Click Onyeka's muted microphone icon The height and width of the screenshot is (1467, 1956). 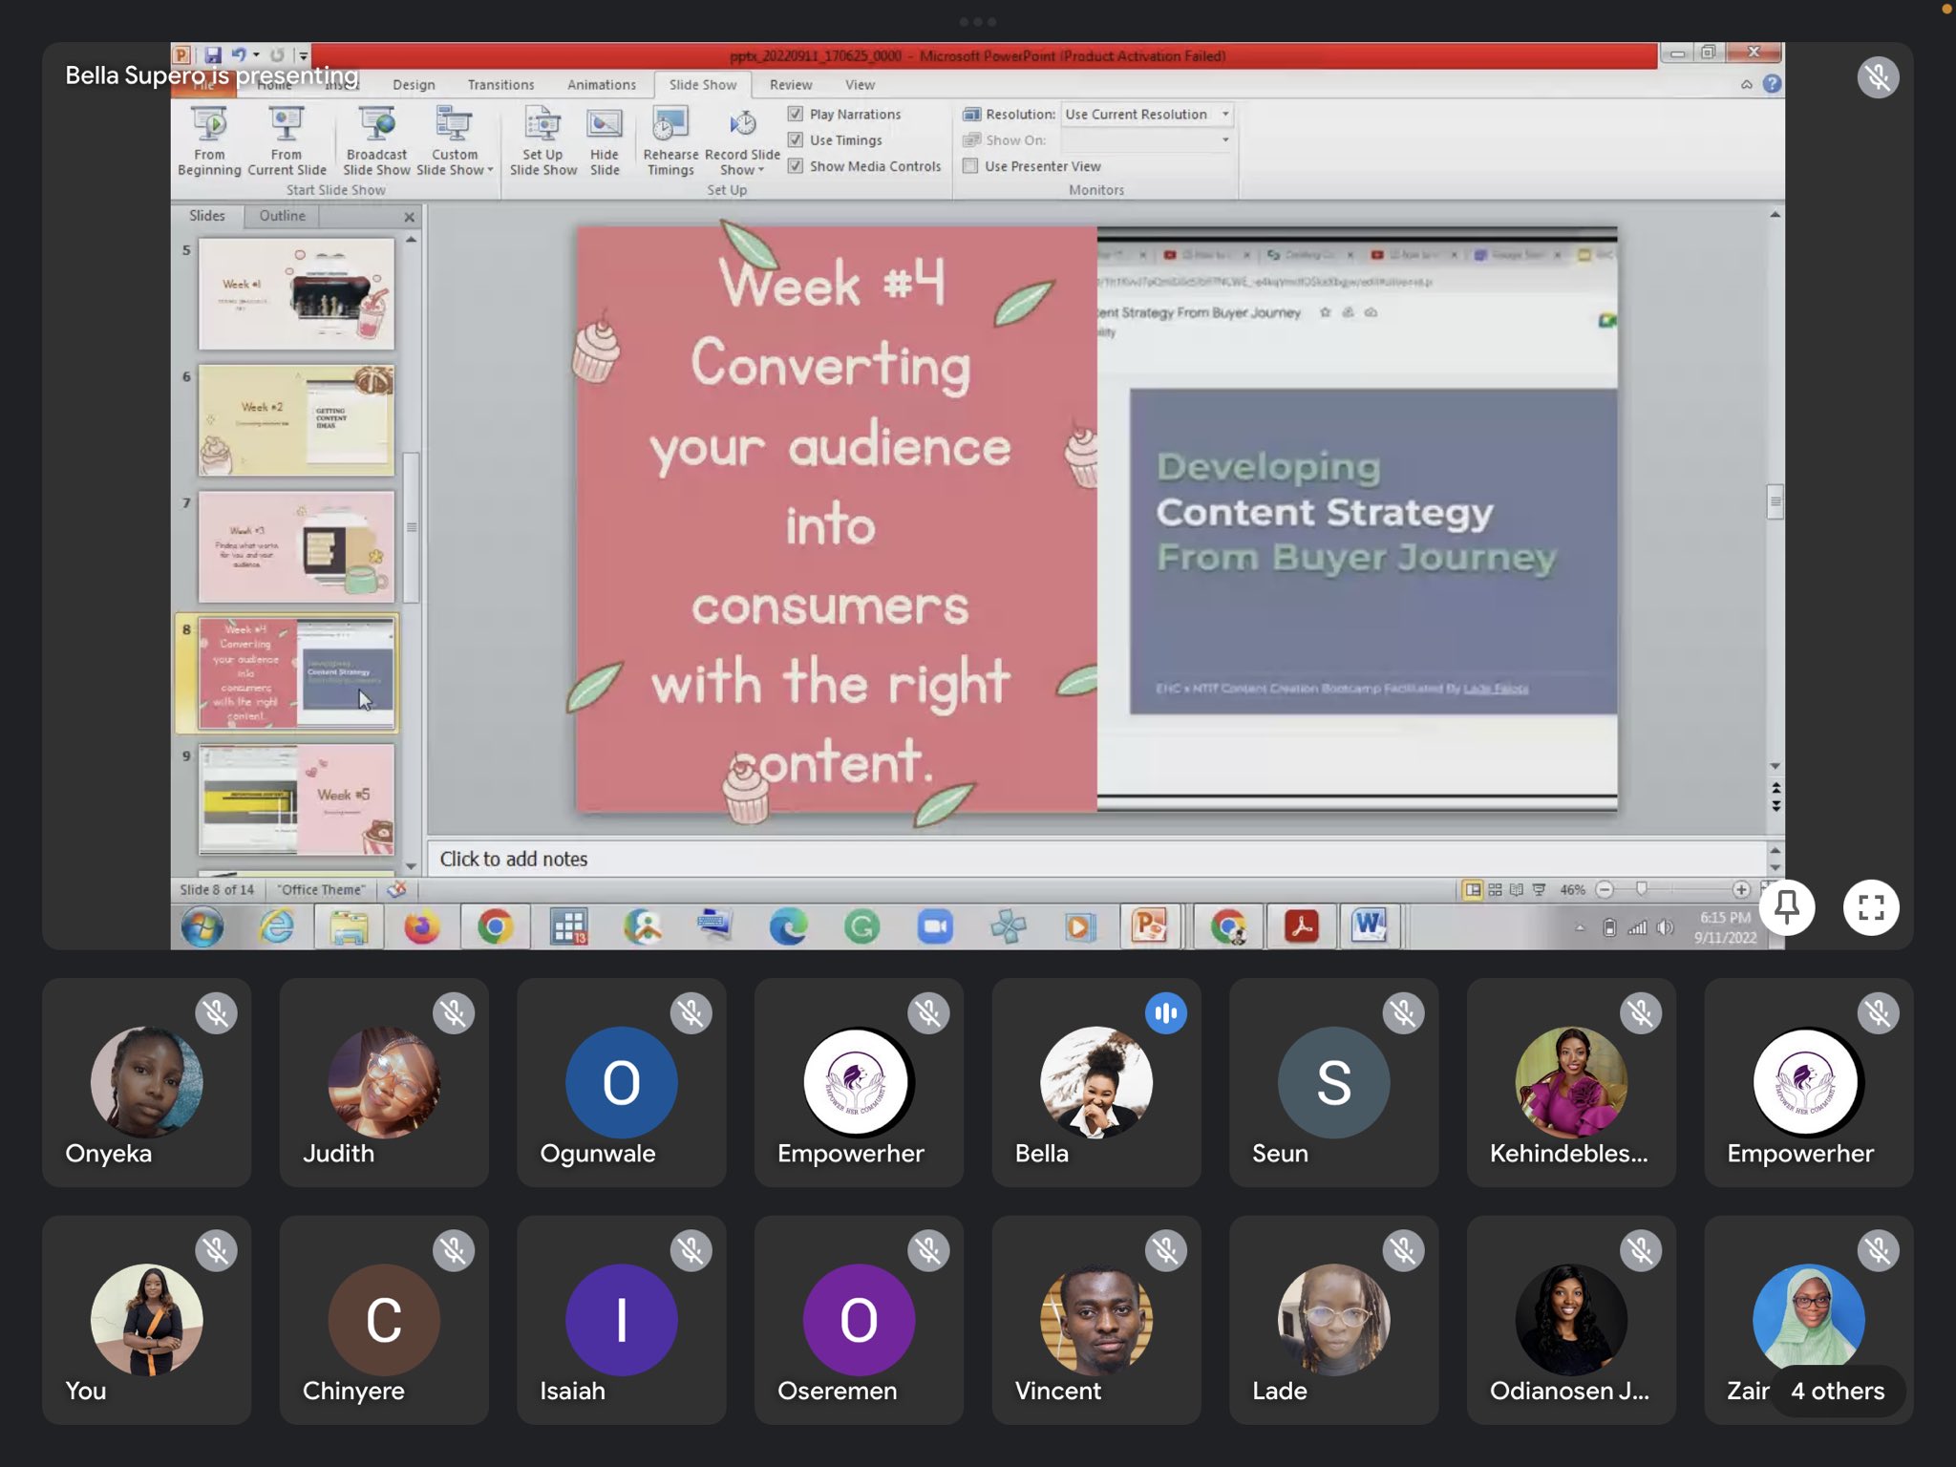tap(217, 1012)
